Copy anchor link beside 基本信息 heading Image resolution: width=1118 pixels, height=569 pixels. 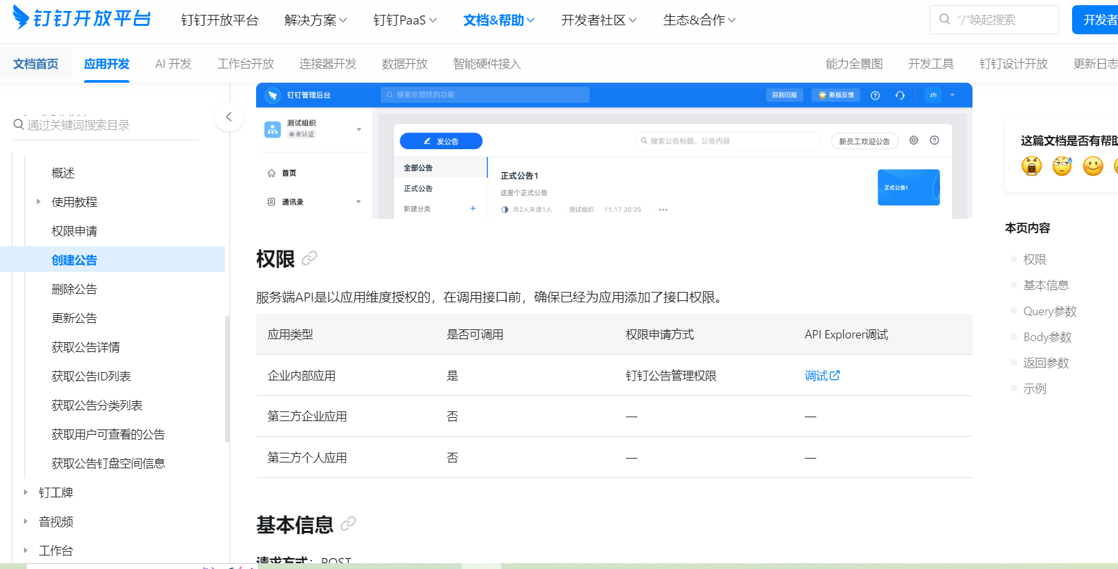(x=349, y=524)
